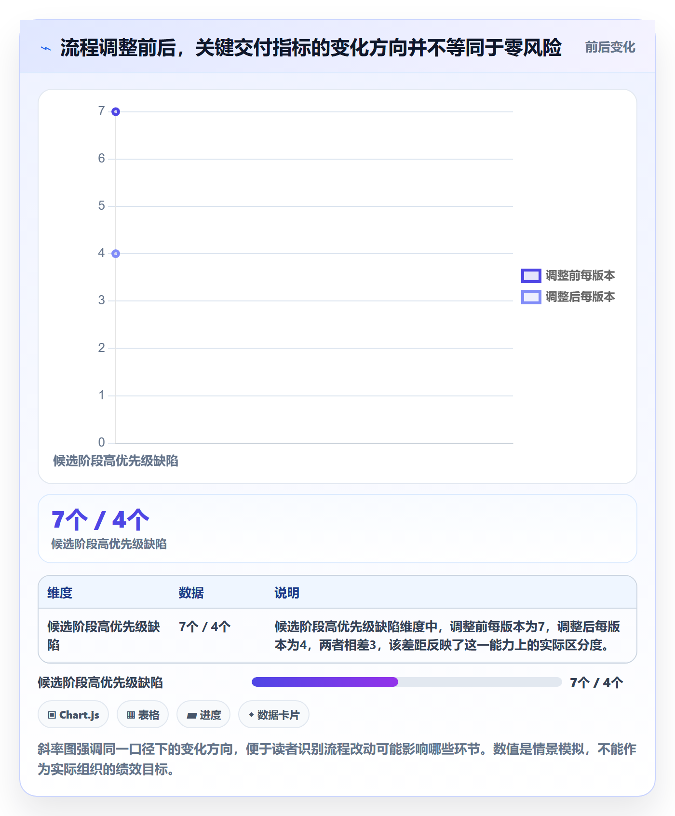
Task: Click the y-axis tick label 0
Action: [101, 442]
